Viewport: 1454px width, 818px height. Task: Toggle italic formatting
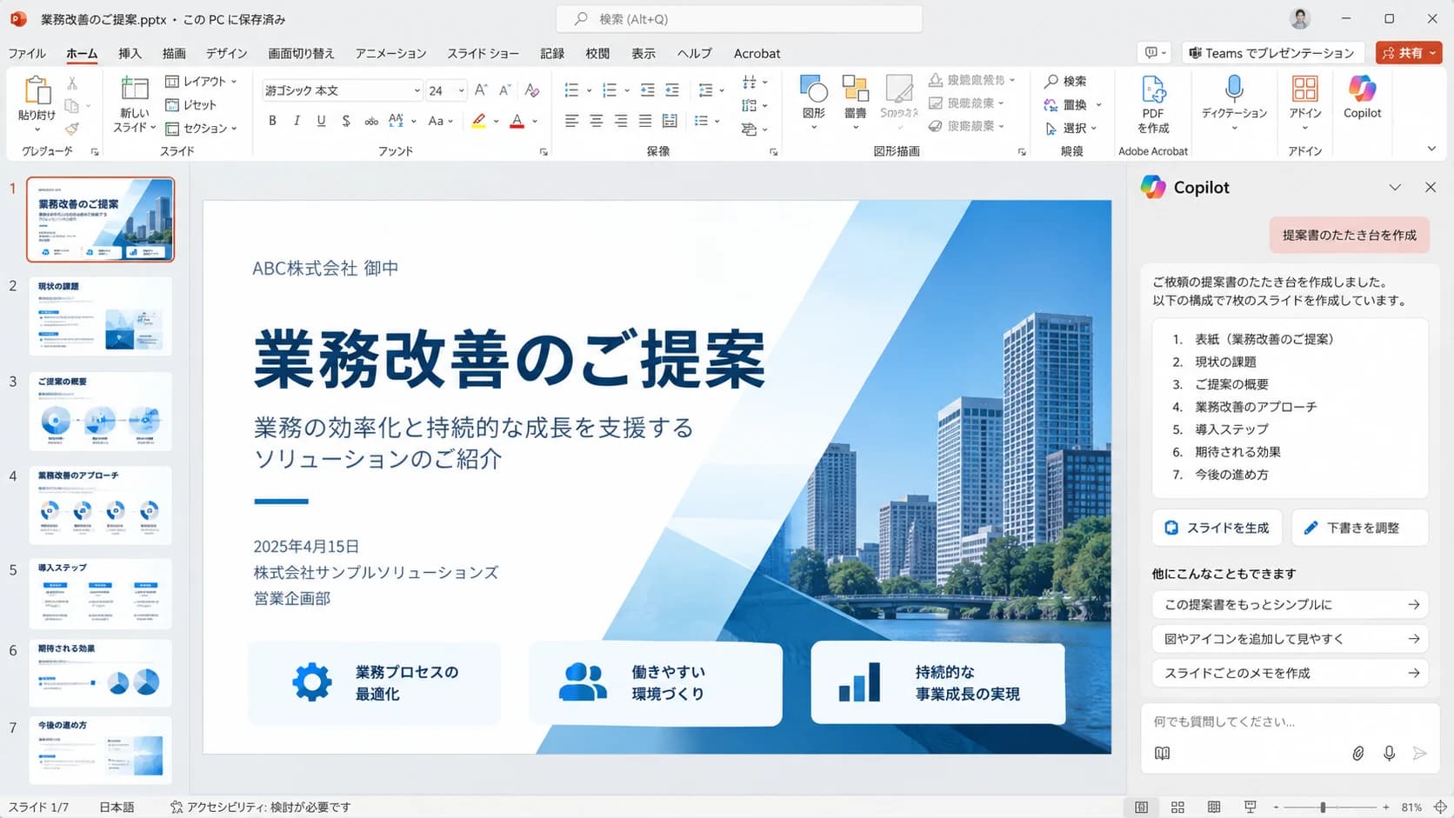coord(297,121)
